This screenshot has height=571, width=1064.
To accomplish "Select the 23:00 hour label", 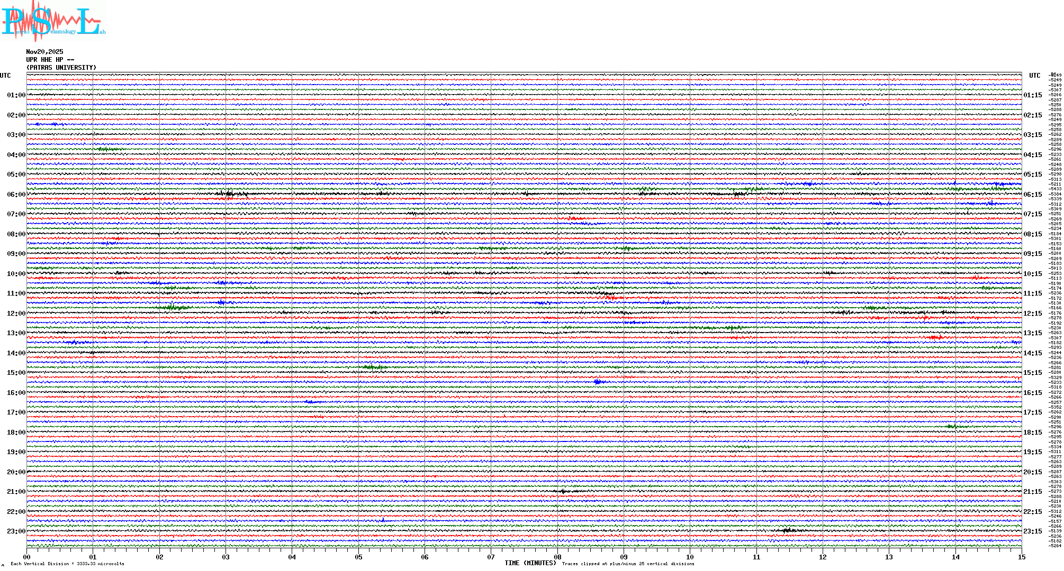I will (x=16, y=531).
